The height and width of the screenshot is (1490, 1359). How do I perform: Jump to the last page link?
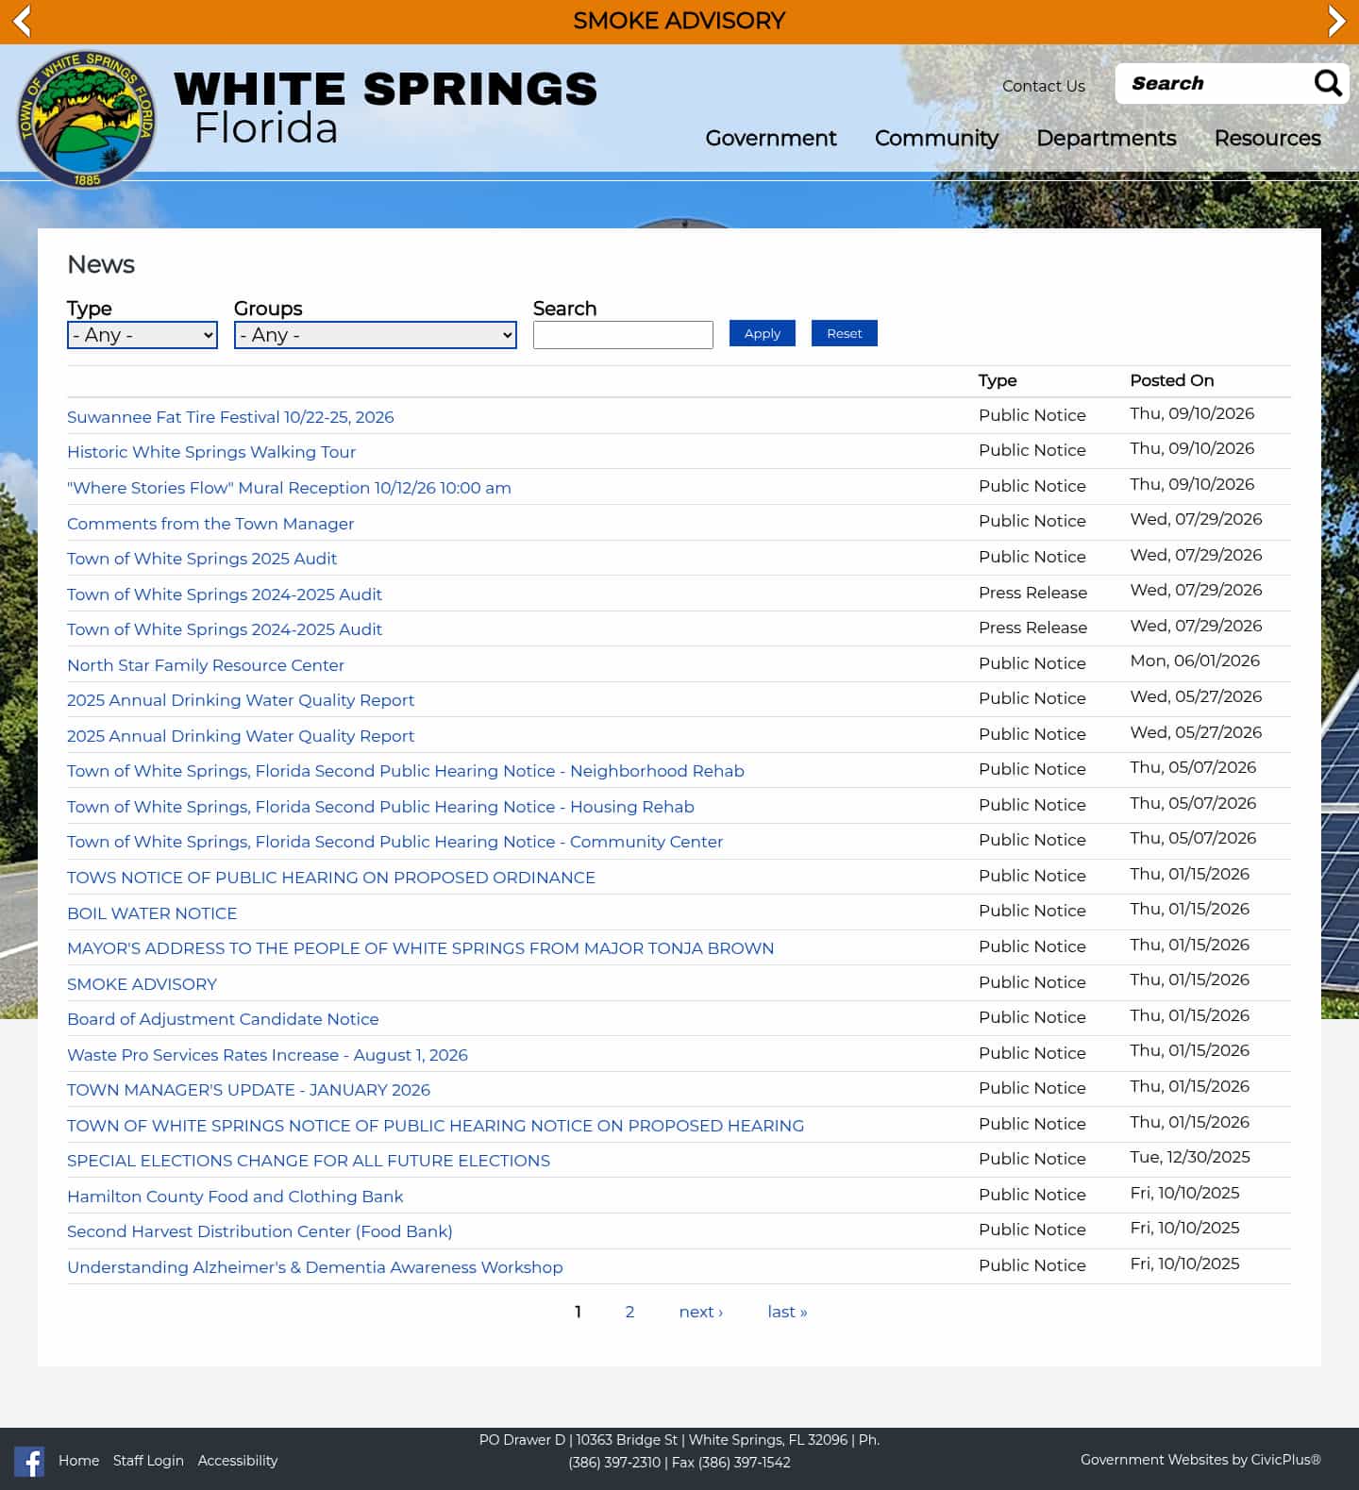tap(787, 1312)
